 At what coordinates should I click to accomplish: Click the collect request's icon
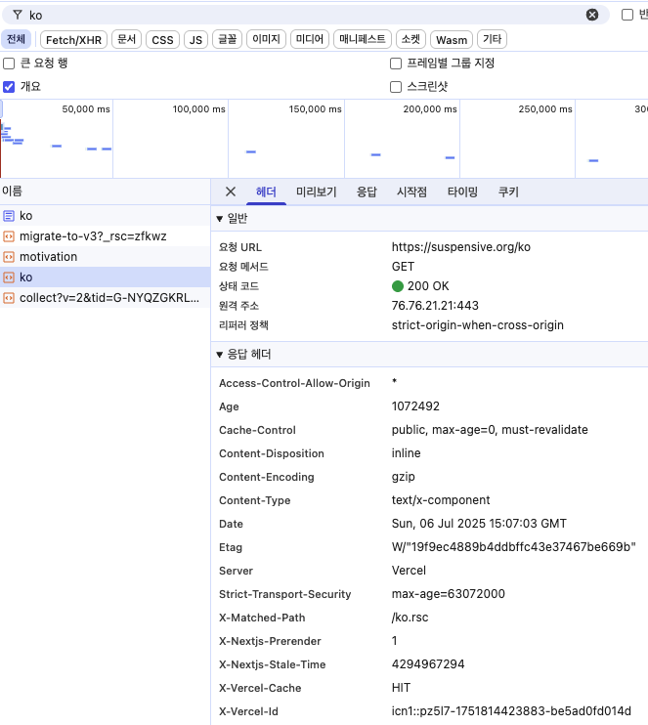coord(9,298)
